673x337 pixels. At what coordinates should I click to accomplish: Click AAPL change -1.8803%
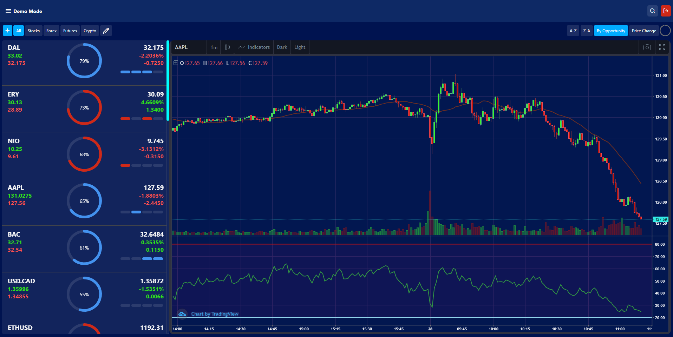[x=151, y=196]
